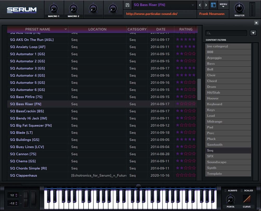
Task: Click the preset list scrollbar thumb
Action: 199,89
